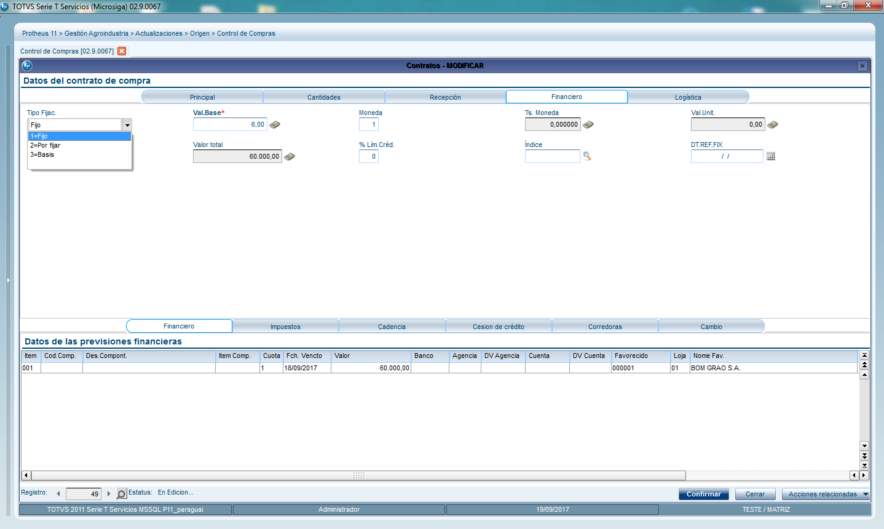
Task: Click Gestión Agroindustria in the breadcrumb
Action: pos(97,33)
